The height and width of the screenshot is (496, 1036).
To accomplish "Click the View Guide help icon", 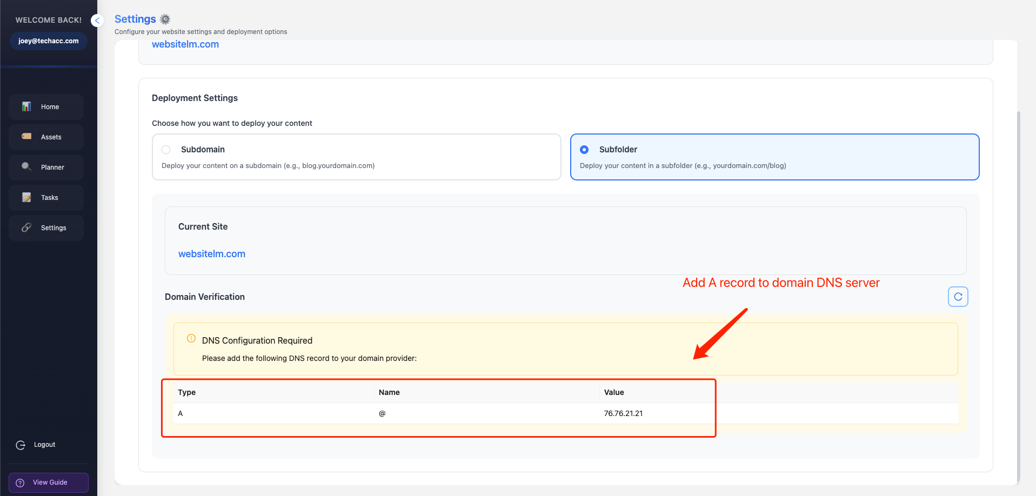I will pyautogui.click(x=20, y=482).
